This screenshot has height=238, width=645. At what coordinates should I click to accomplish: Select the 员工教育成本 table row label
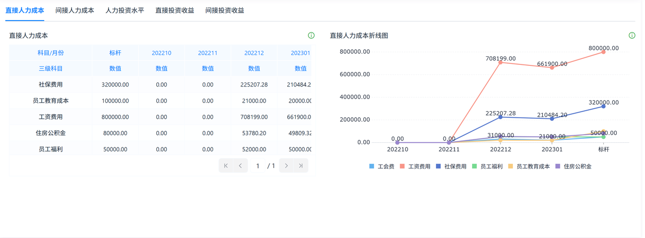[x=50, y=101]
